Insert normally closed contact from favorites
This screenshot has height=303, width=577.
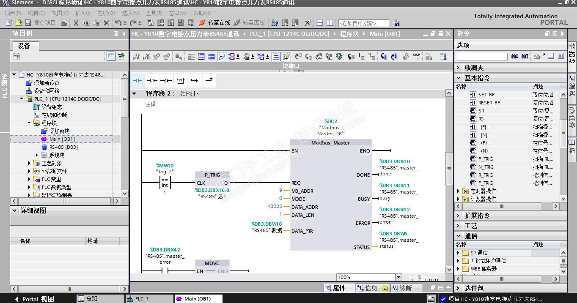tap(152, 80)
